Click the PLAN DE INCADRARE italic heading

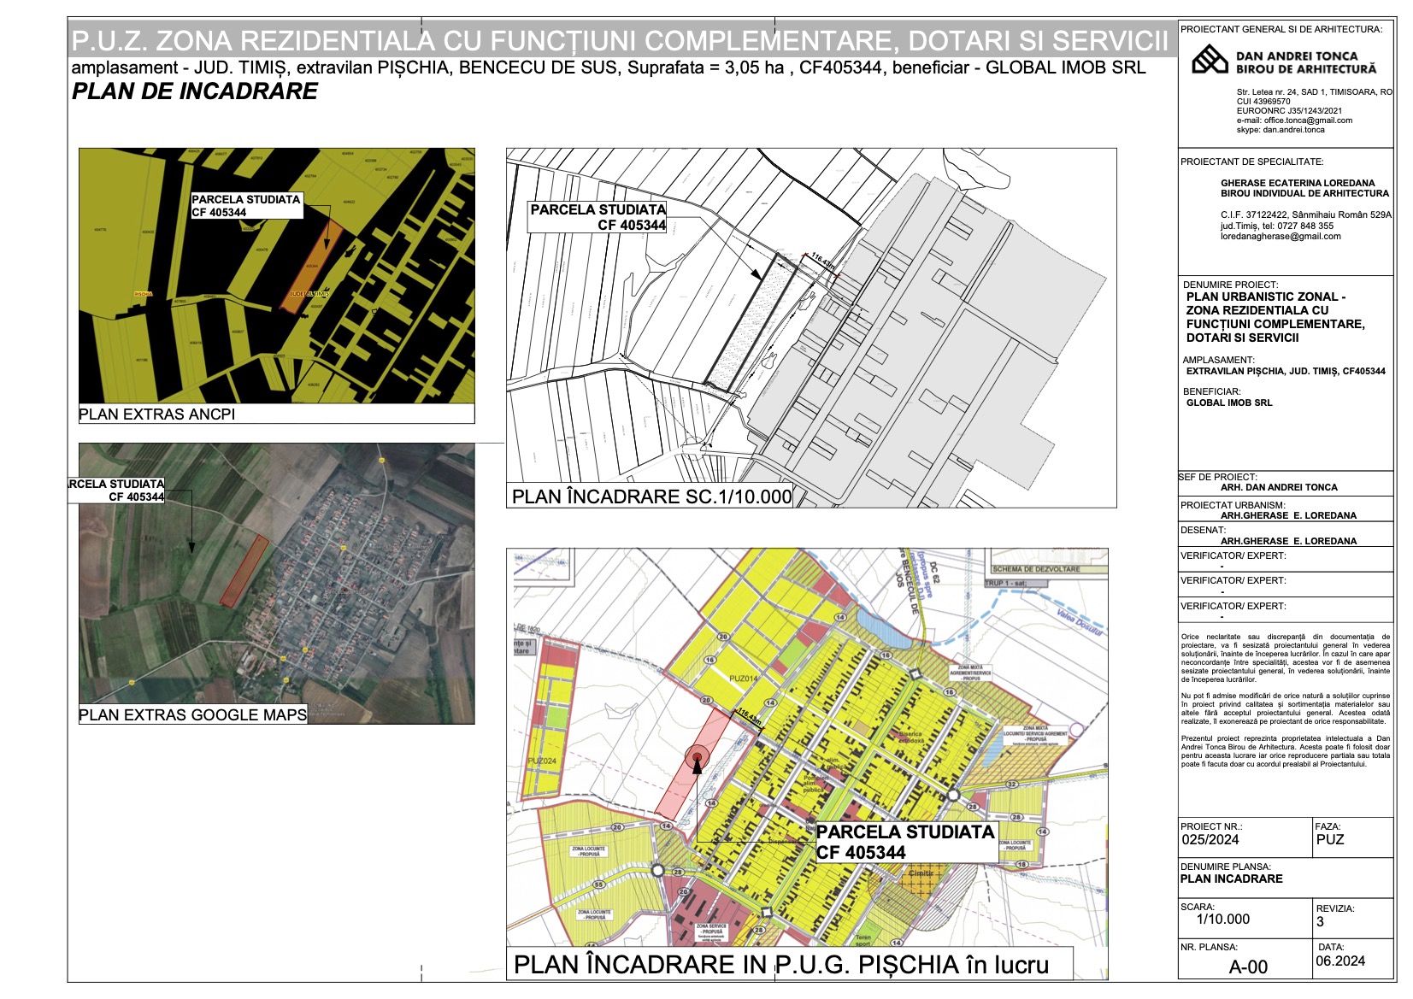click(195, 91)
